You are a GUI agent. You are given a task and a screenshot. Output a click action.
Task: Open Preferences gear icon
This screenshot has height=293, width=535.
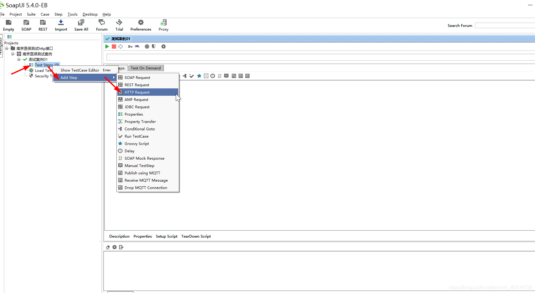coord(141,22)
